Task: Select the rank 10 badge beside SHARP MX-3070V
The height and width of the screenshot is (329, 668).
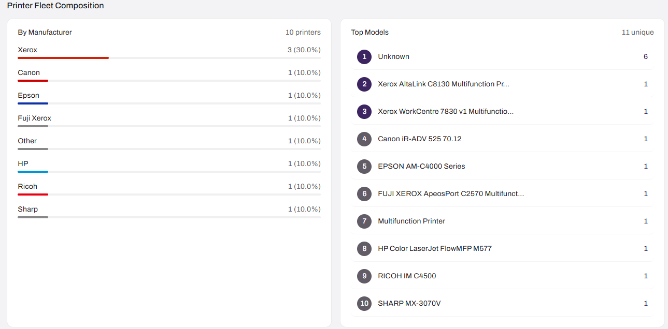Action: (x=364, y=303)
